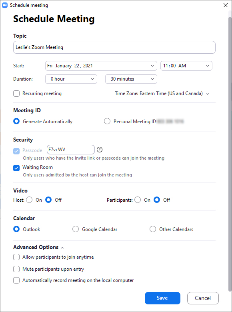Set Participants video to Off
Screen dimensions: 232x312
click(157, 200)
